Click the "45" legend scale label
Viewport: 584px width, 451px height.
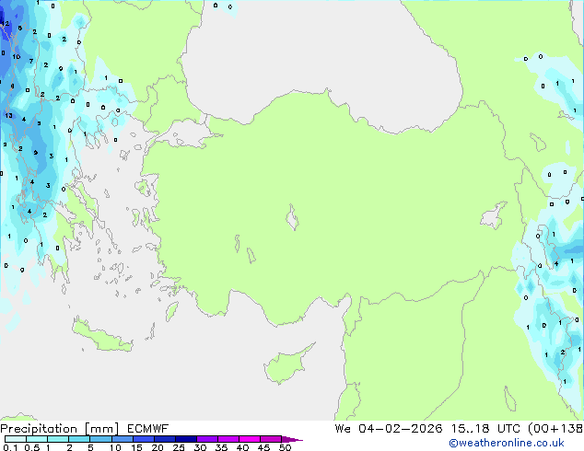(x=263, y=447)
